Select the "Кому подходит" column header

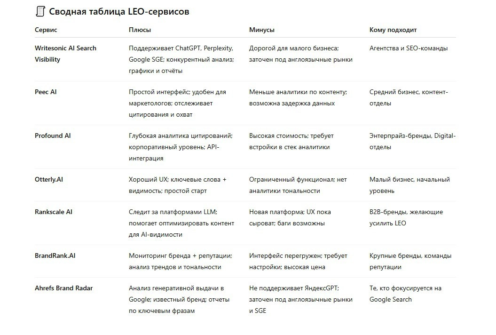pos(393,30)
